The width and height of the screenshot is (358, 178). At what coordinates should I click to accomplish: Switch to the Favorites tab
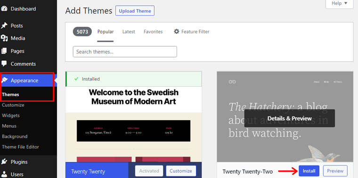click(x=153, y=32)
